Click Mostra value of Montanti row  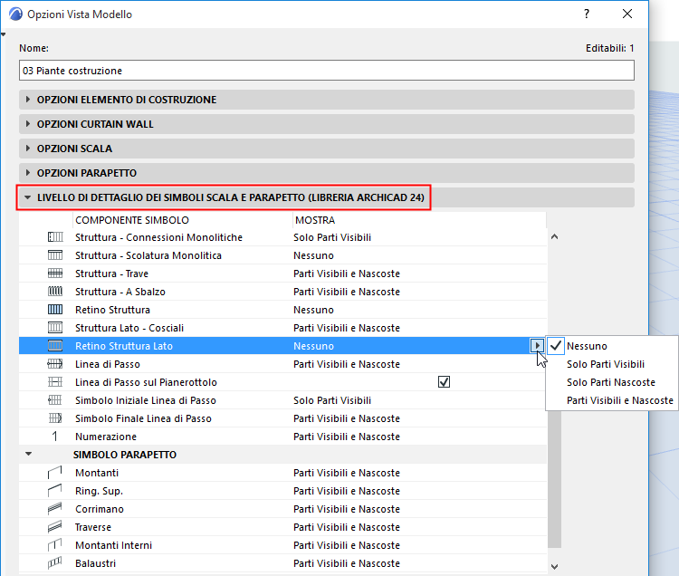point(347,473)
